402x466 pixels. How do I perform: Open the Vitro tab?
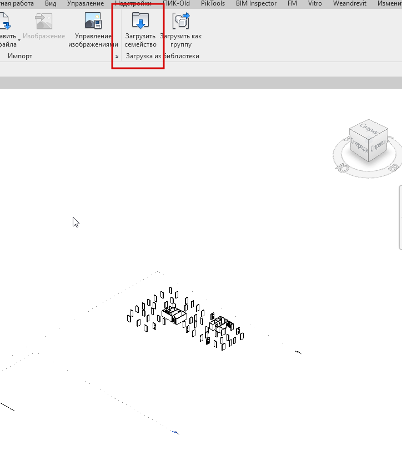coord(315,3)
